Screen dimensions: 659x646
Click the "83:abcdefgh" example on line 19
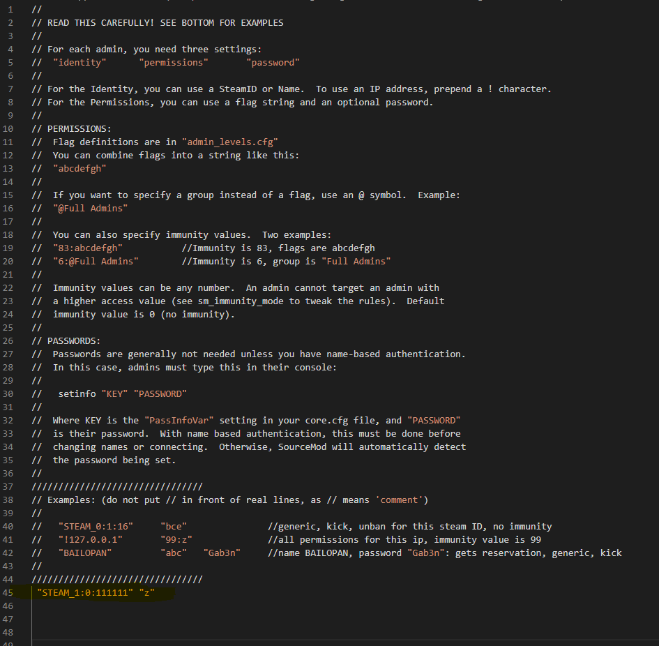87,248
